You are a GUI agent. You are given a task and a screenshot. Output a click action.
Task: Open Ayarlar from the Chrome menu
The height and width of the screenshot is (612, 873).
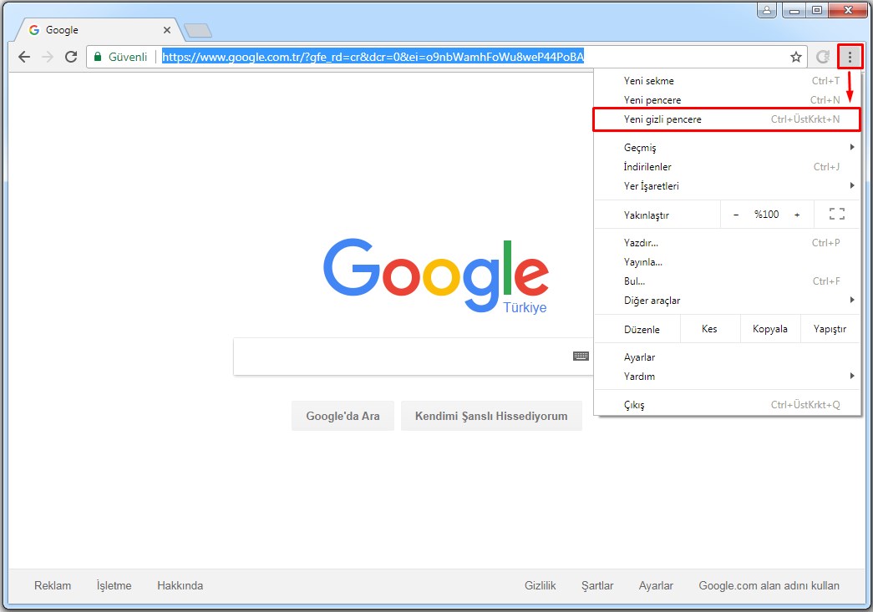[x=639, y=357]
